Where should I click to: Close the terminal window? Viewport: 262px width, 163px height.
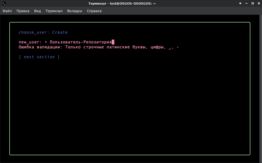click(259, 3)
